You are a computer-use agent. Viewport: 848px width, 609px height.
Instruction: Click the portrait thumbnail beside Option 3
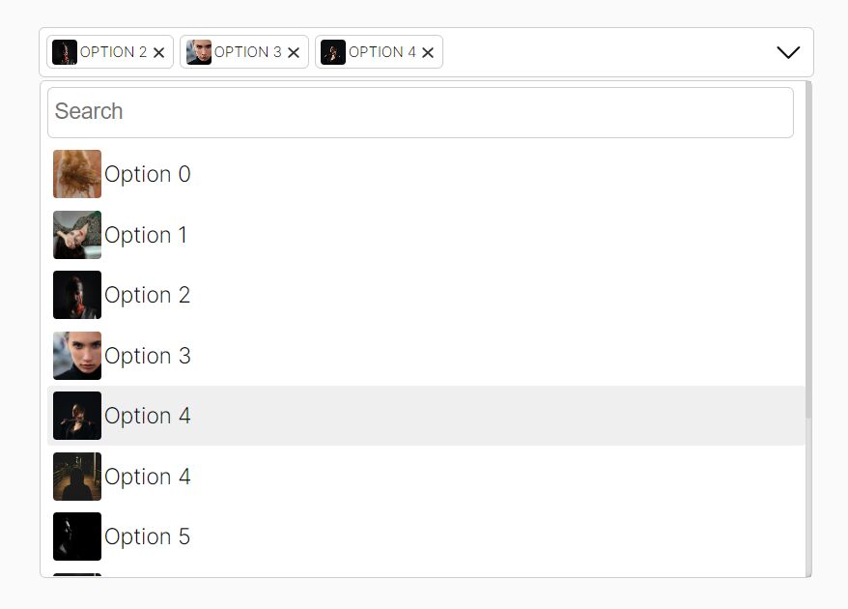pyautogui.click(x=76, y=355)
